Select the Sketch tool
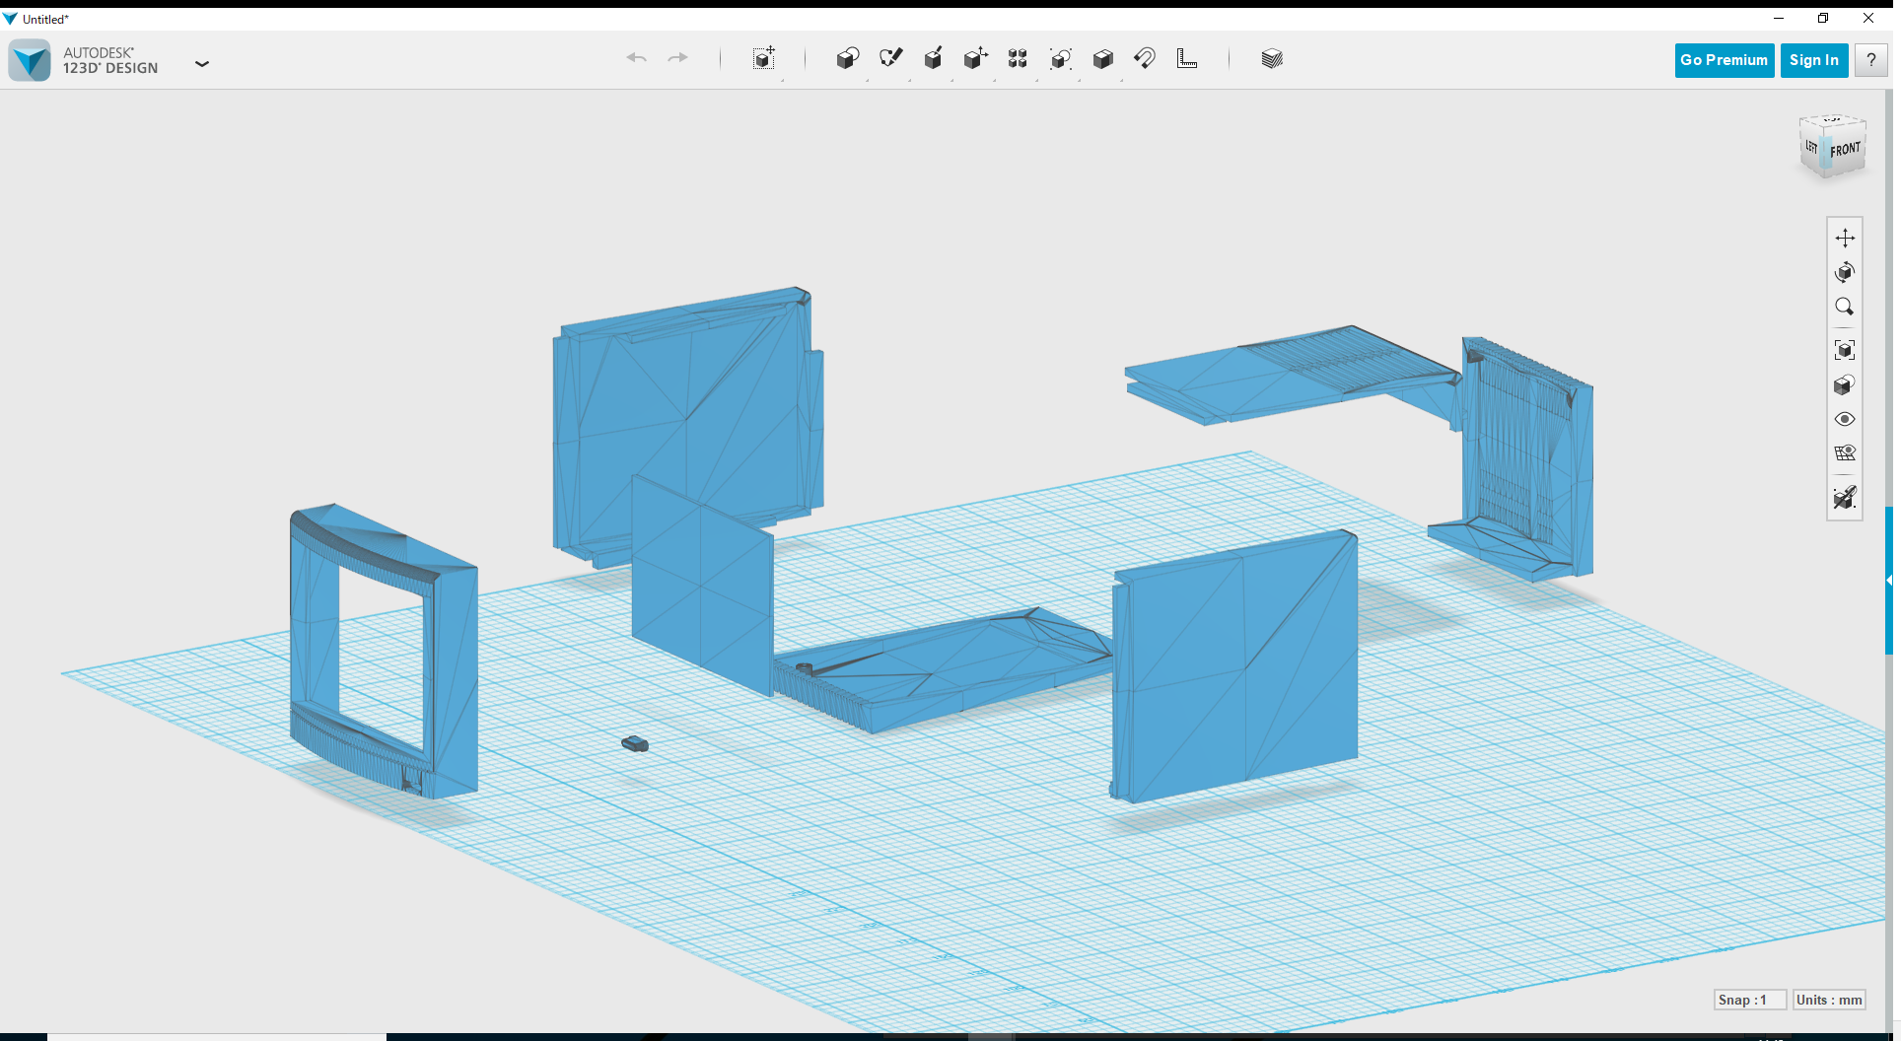 pyautogui.click(x=891, y=58)
